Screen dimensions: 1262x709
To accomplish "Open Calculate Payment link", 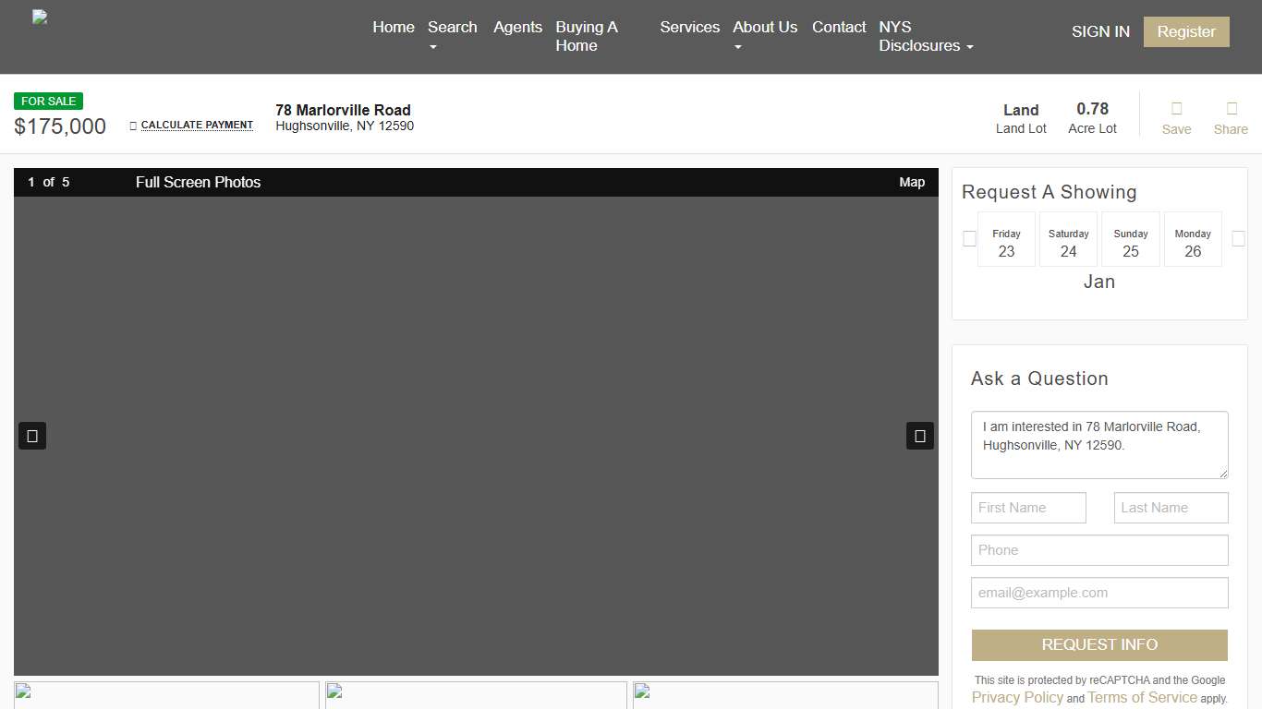I will click(196, 126).
